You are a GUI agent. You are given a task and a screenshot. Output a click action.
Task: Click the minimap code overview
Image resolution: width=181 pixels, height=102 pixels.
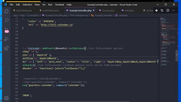tap(167, 42)
